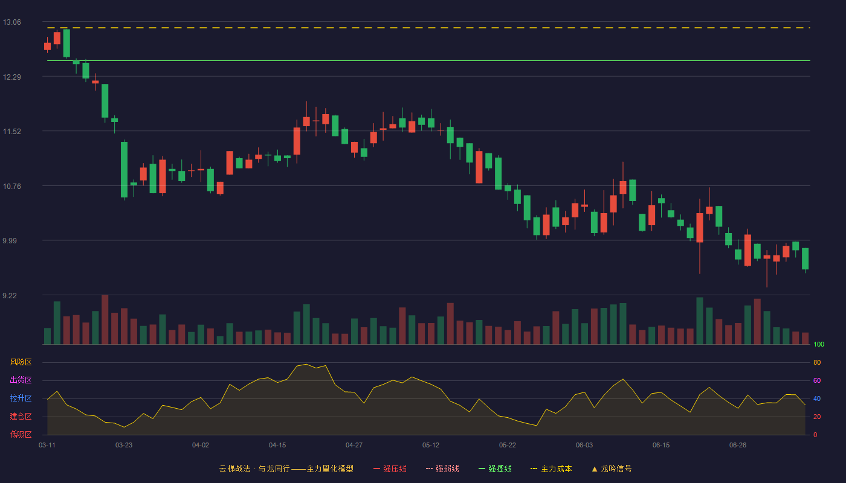Click the dashed yellow marker beside 主力成本
The image size is (846, 483).
(x=534, y=469)
